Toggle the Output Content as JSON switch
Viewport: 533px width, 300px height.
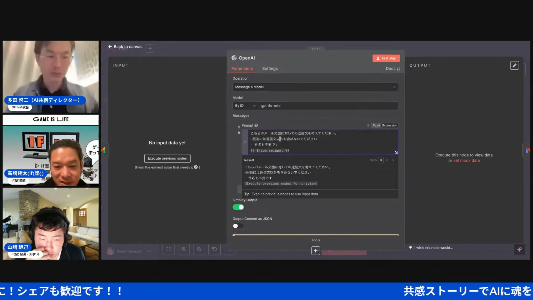click(x=238, y=226)
